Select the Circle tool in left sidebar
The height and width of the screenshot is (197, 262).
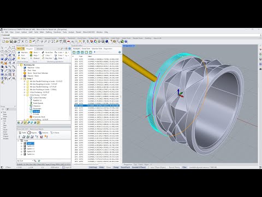[x=2, y=51]
